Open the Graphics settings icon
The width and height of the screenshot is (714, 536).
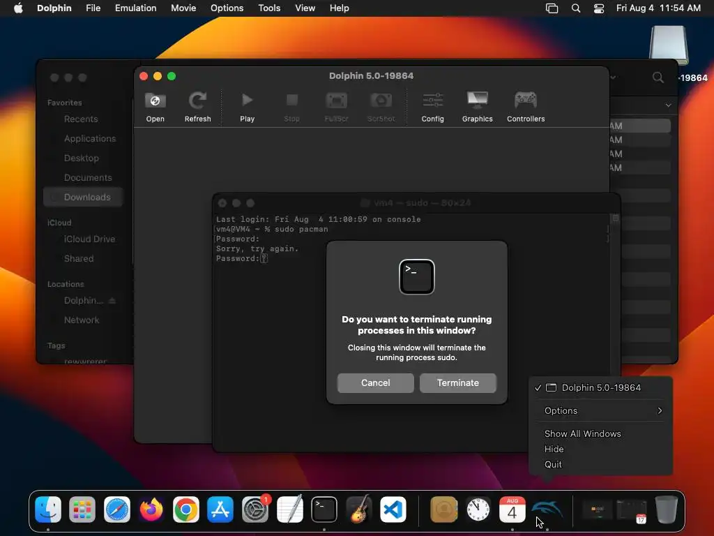[477, 100]
